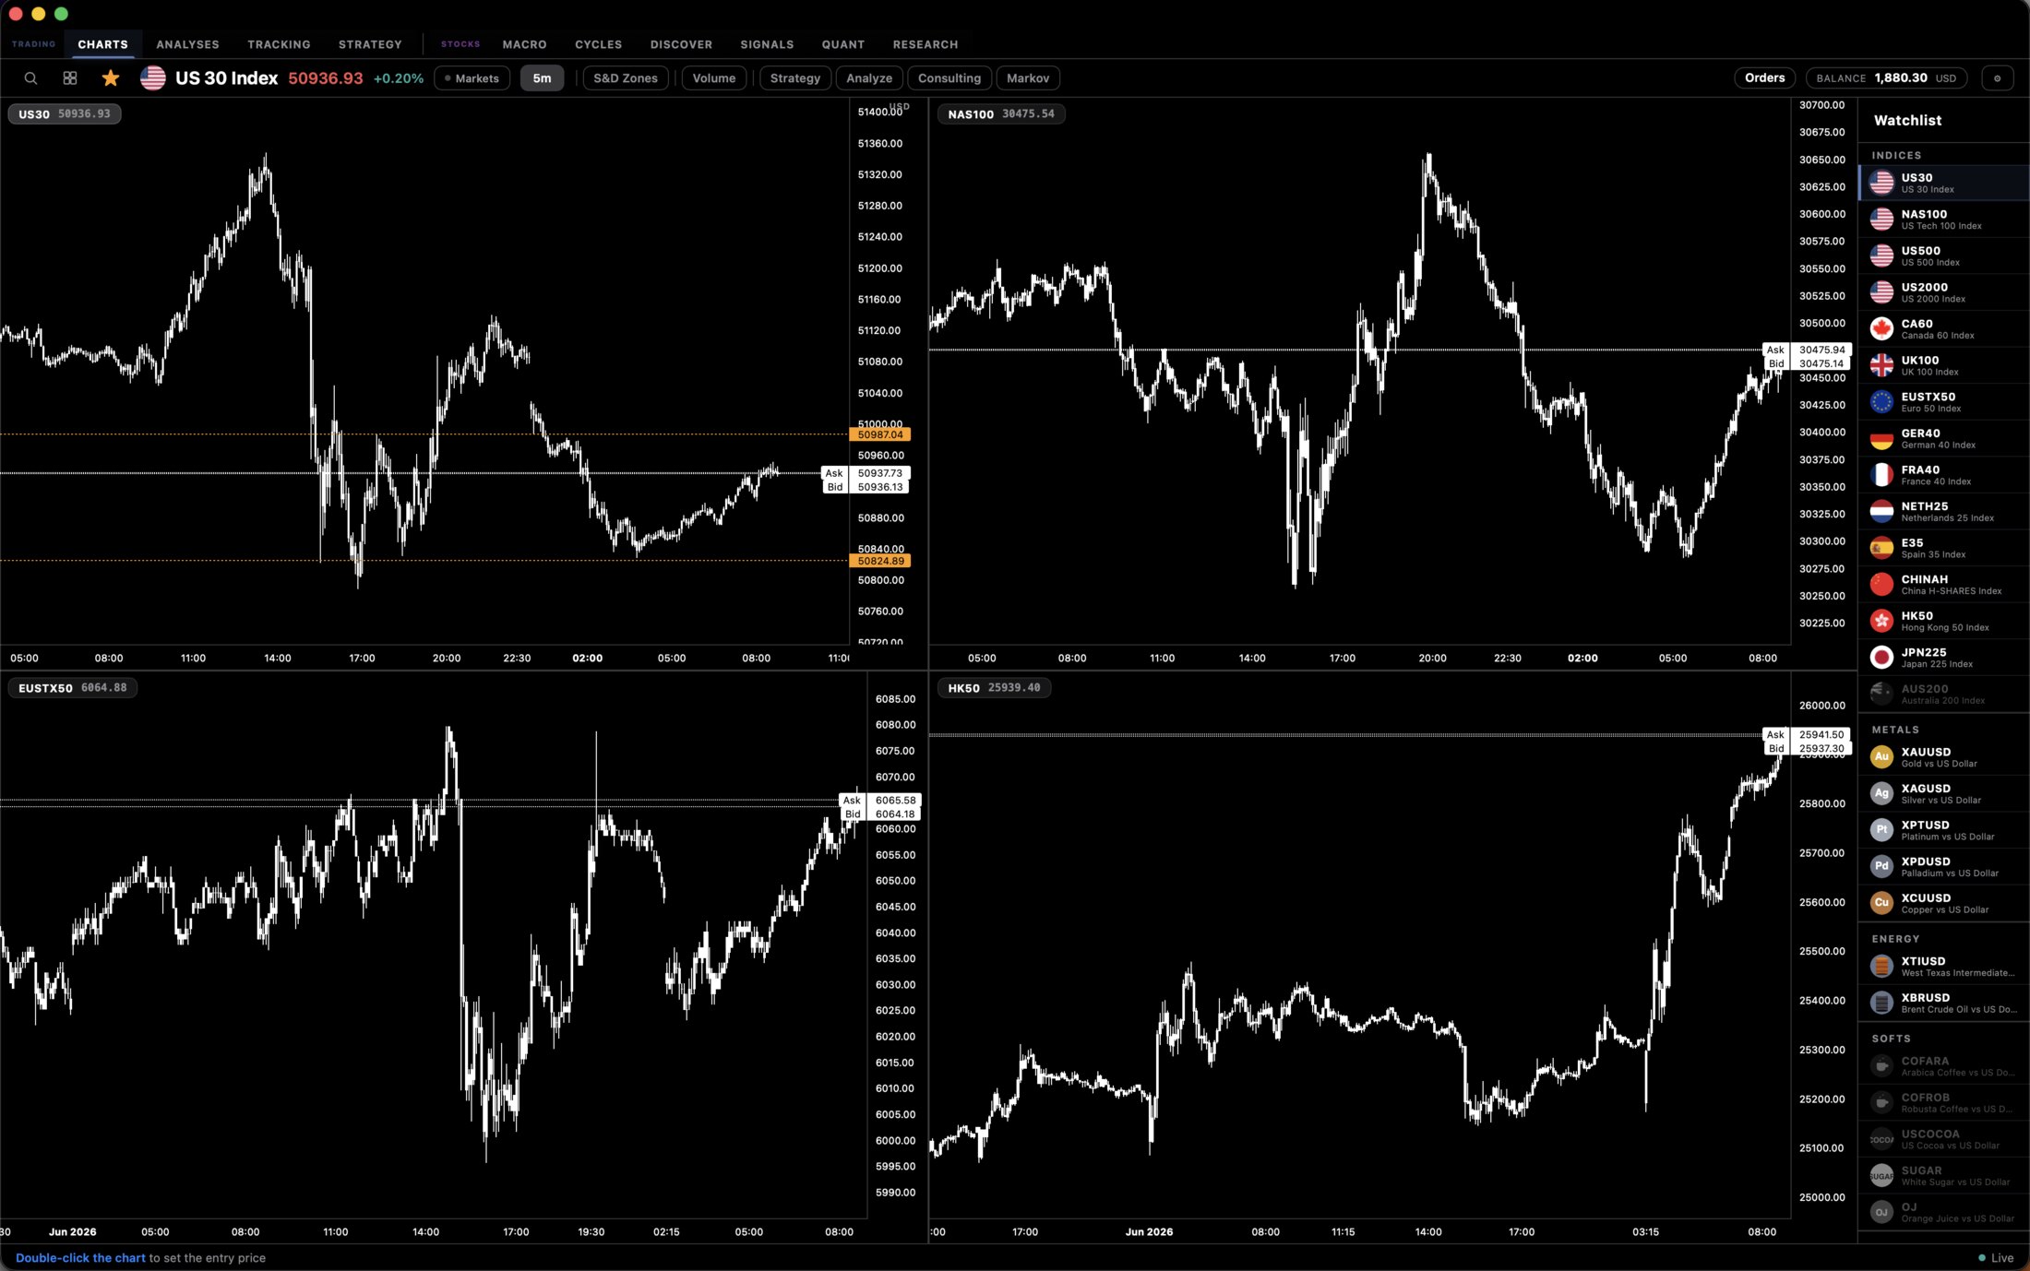Click the US flag next to US 30 Index
This screenshot has width=2030, height=1271.
pos(152,78)
